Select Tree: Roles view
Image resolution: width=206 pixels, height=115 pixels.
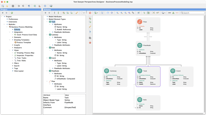pyautogui.click(x=21, y=61)
